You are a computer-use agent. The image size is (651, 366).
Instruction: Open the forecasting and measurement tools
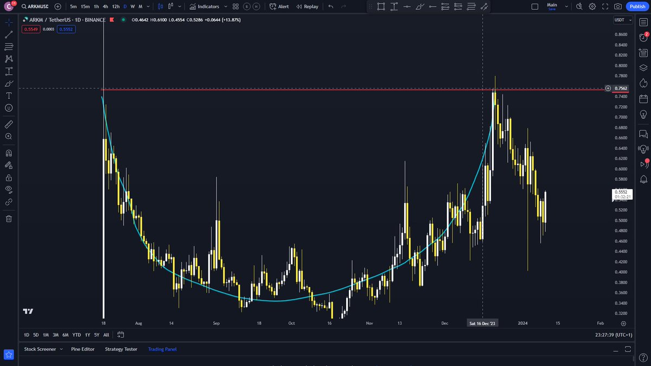[x=9, y=71]
